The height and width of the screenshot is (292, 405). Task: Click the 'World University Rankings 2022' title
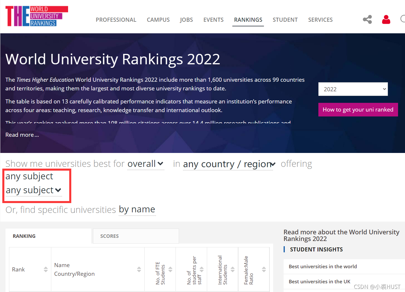pos(113,59)
